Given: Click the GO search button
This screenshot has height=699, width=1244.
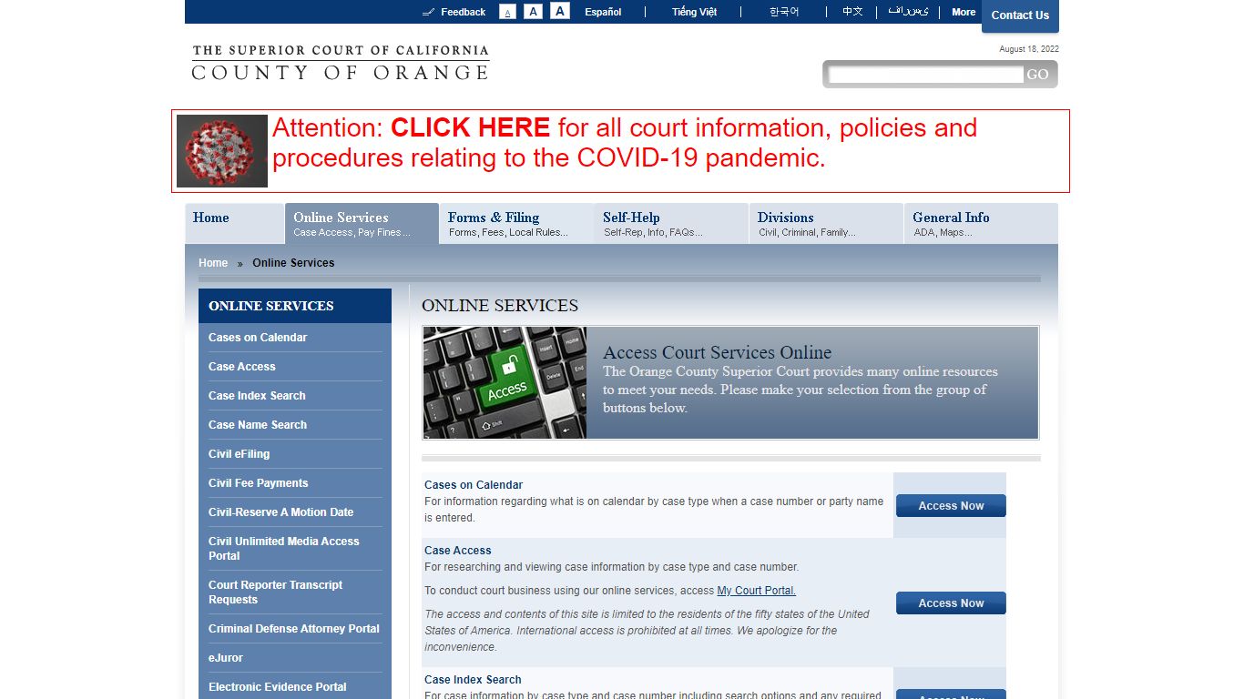Looking at the screenshot, I should click(1037, 75).
